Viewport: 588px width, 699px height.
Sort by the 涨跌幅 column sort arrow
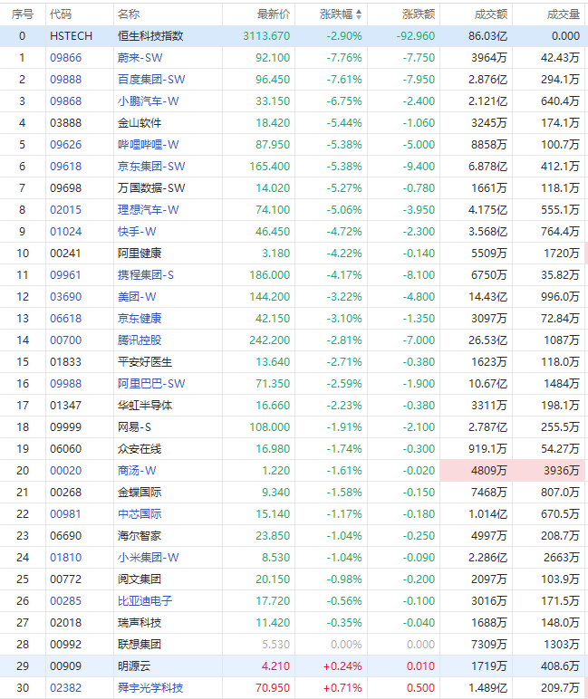coord(359,14)
